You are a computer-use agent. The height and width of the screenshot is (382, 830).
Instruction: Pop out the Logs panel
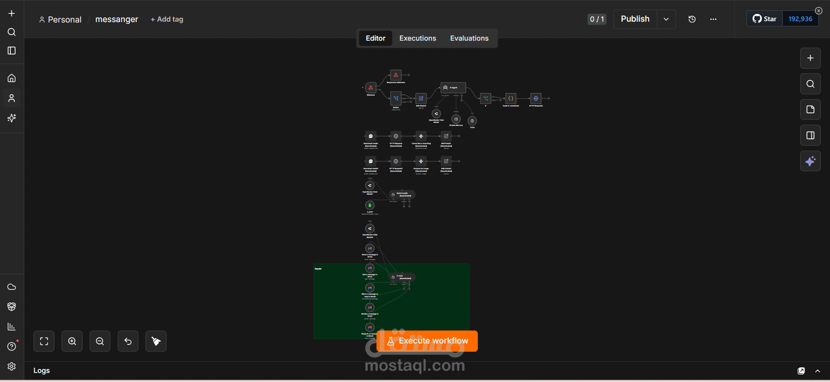click(801, 371)
